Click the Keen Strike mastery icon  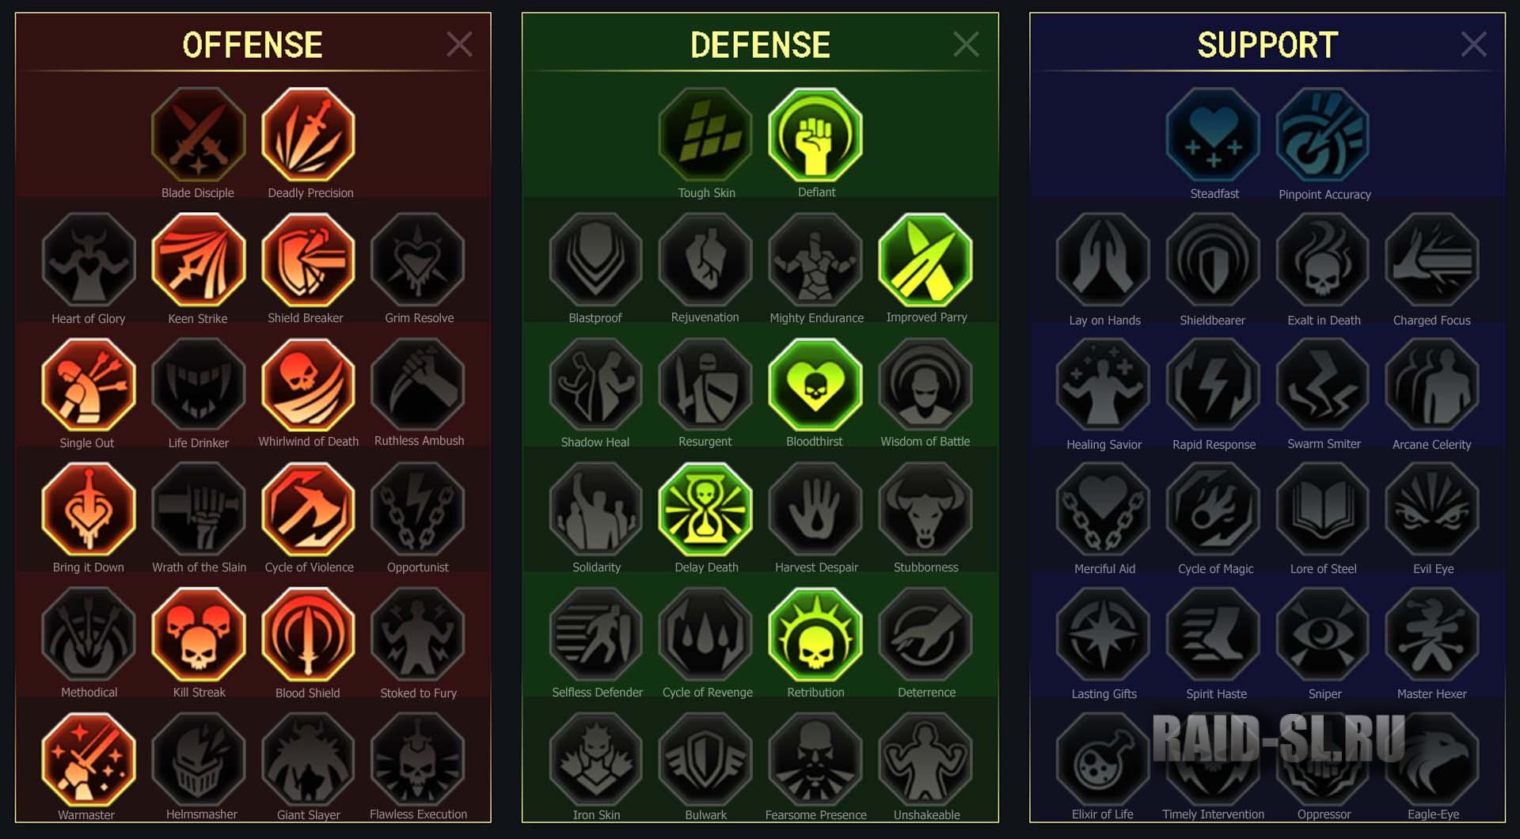pyautogui.click(x=198, y=260)
